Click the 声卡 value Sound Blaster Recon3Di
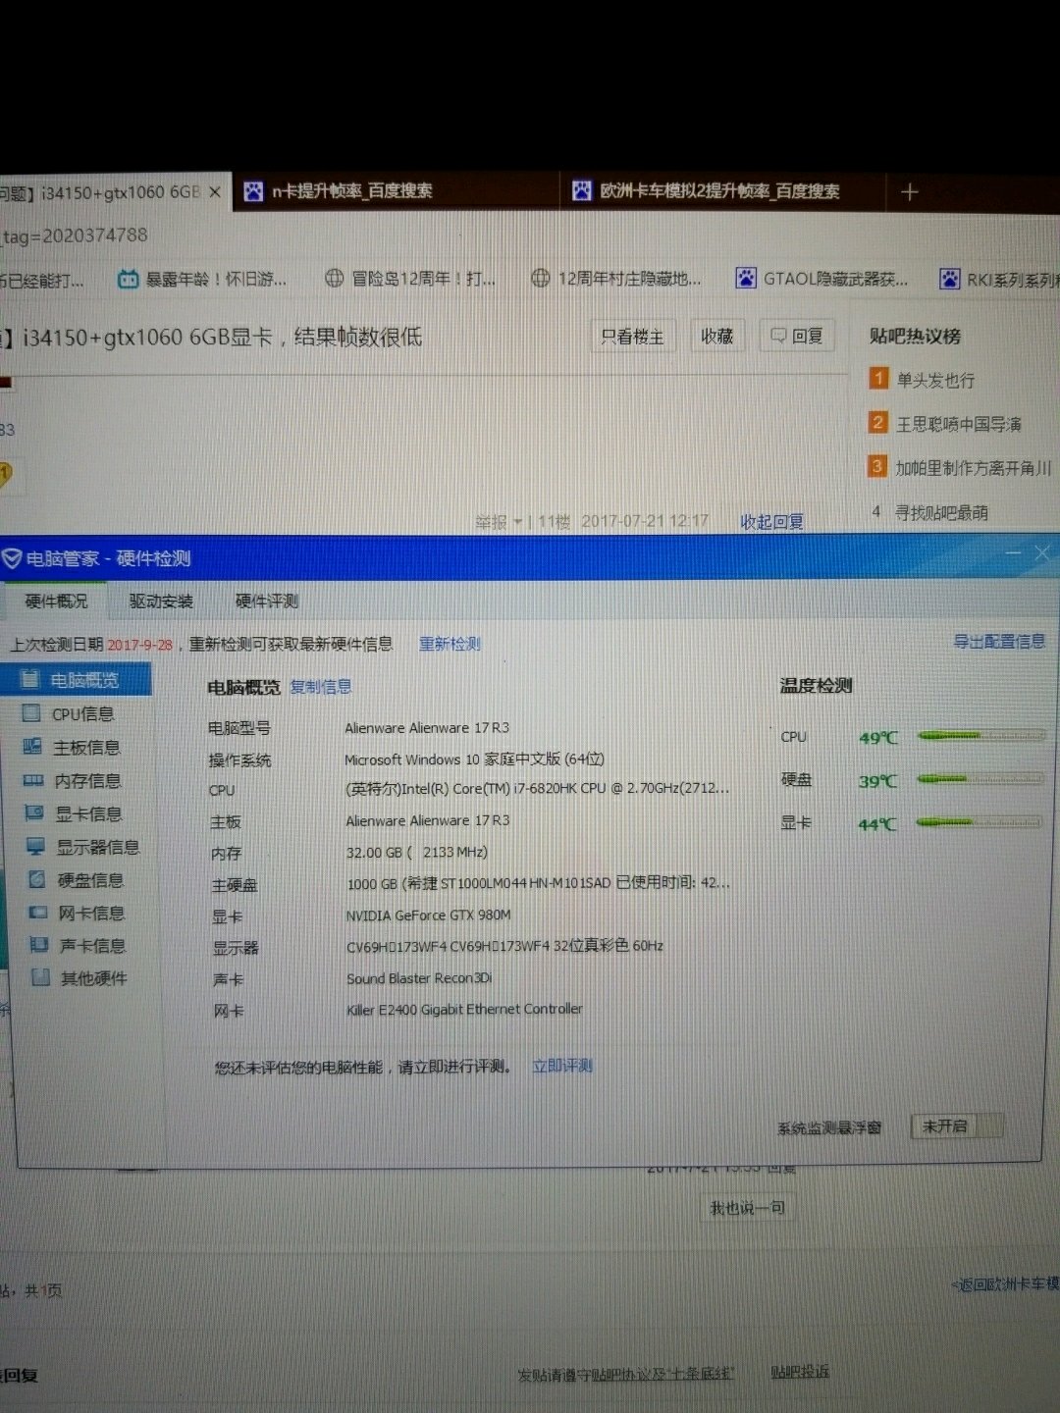Screen dimensions: 1060x1413 [x=419, y=978]
